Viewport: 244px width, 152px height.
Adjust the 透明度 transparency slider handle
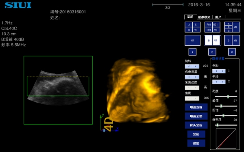(218, 125)
